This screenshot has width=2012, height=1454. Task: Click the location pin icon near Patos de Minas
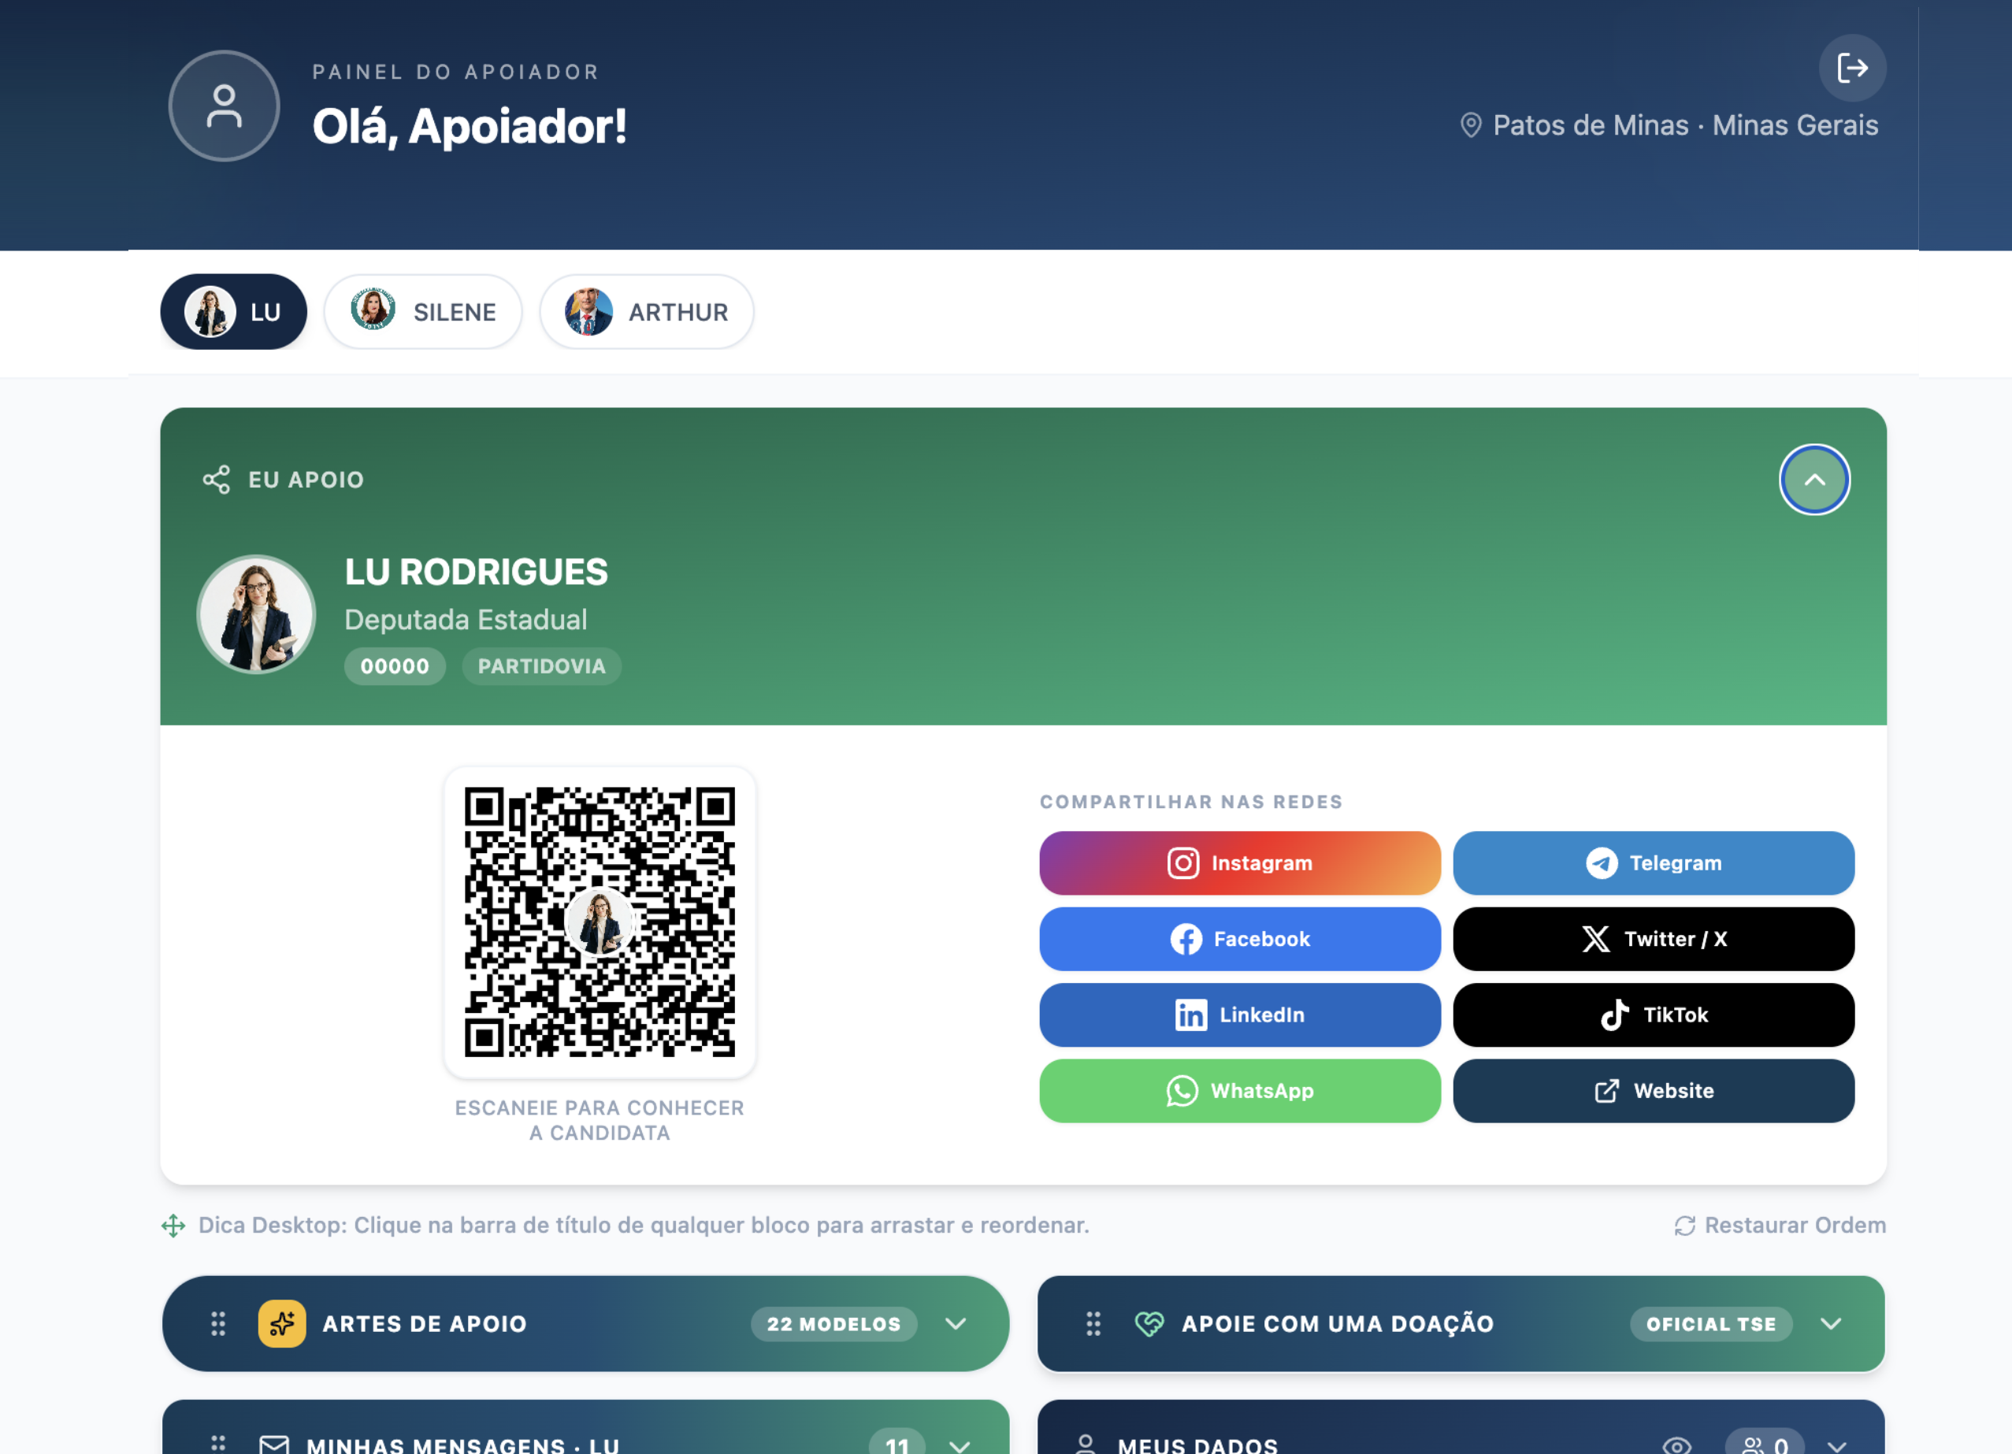point(1471,125)
